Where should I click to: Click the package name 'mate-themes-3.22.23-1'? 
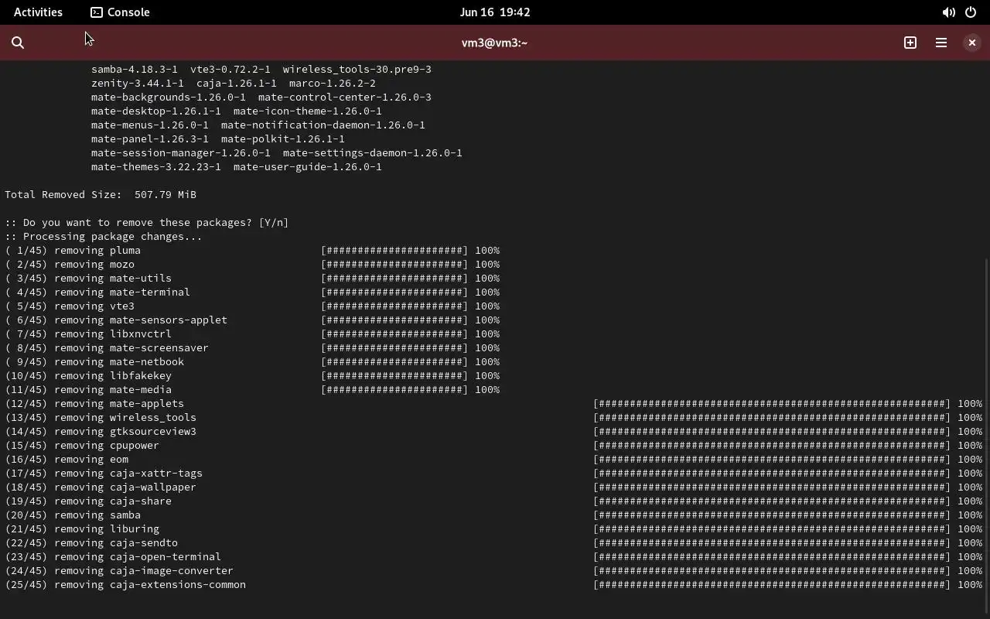[x=156, y=167]
